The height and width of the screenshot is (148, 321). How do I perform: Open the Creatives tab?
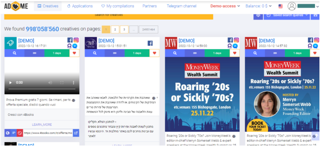[x=48, y=6]
